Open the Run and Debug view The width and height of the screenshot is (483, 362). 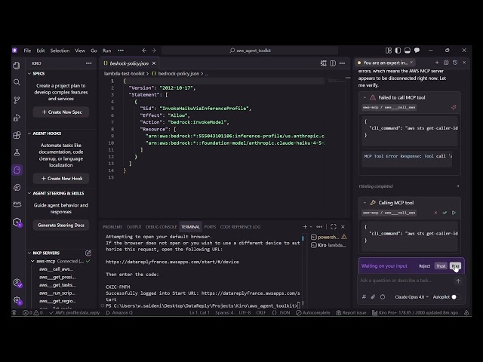click(x=17, y=118)
